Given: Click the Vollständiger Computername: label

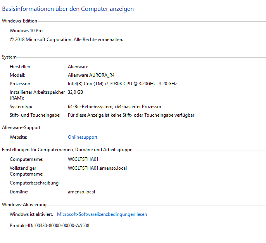Looking at the screenshot, I should (x=26, y=171).
